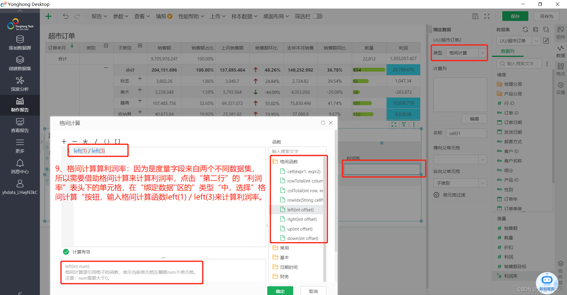Open 创建数据集 in the sidebar
Image resolution: width=567 pixels, height=295 pixels.
[x=20, y=63]
